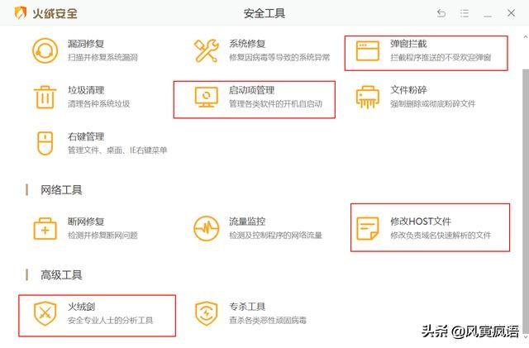This screenshot has height=348, width=529.
Task: Click the 文件粉碎 shredder icon
Action: 367,97
